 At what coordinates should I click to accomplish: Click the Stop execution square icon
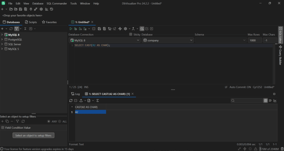tap(94, 29)
